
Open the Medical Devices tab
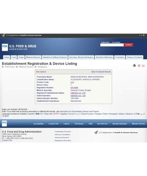coord(33,57)
